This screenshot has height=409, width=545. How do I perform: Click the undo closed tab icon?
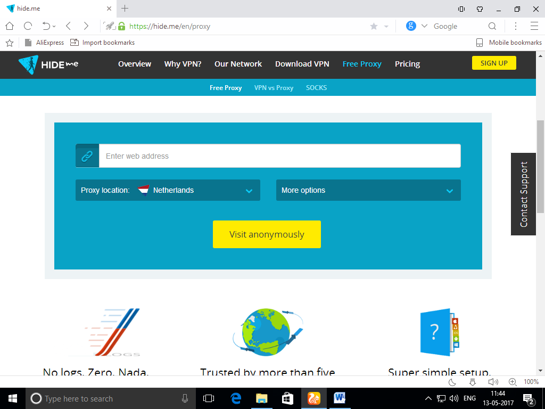coord(47,26)
